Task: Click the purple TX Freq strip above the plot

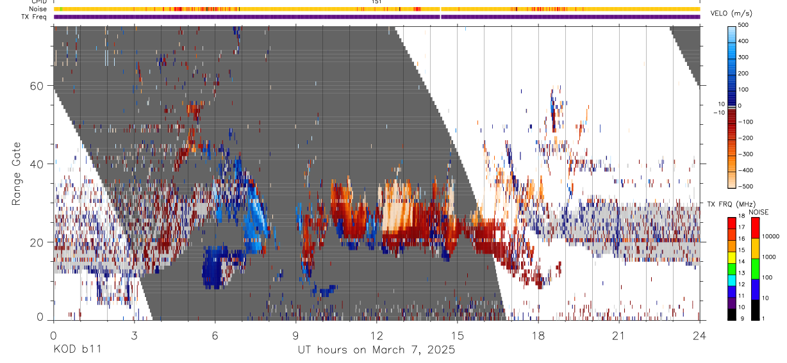Action: [x=377, y=17]
